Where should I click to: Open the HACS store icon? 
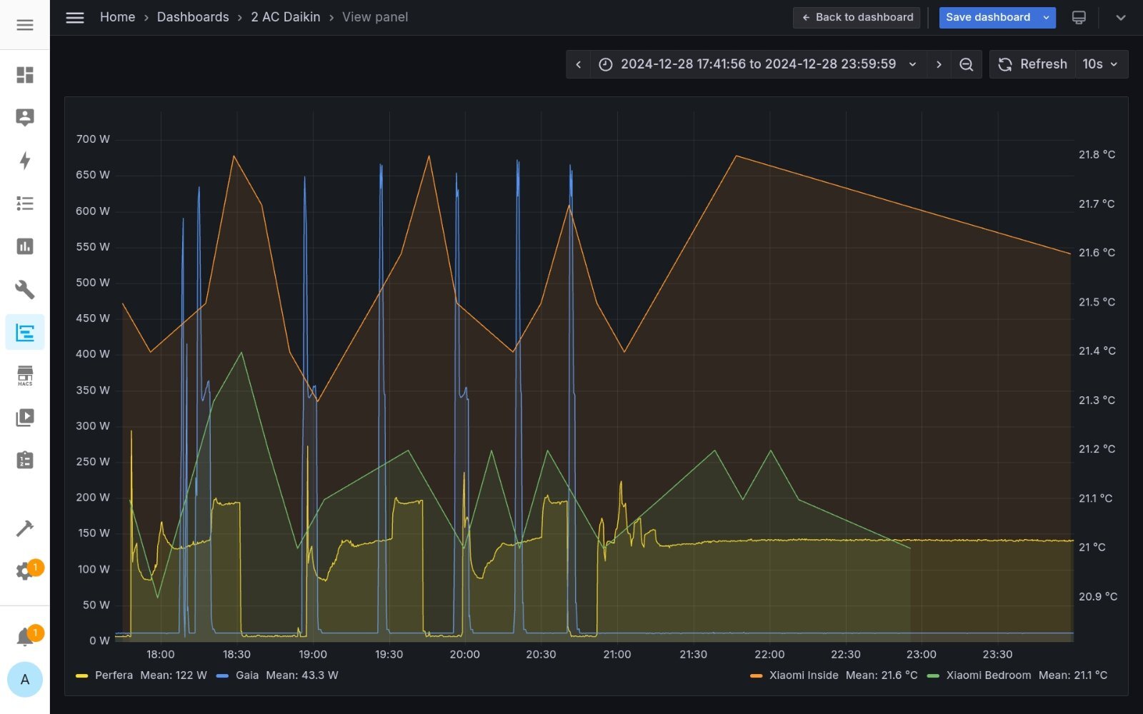pyautogui.click(x=25, y=375)
